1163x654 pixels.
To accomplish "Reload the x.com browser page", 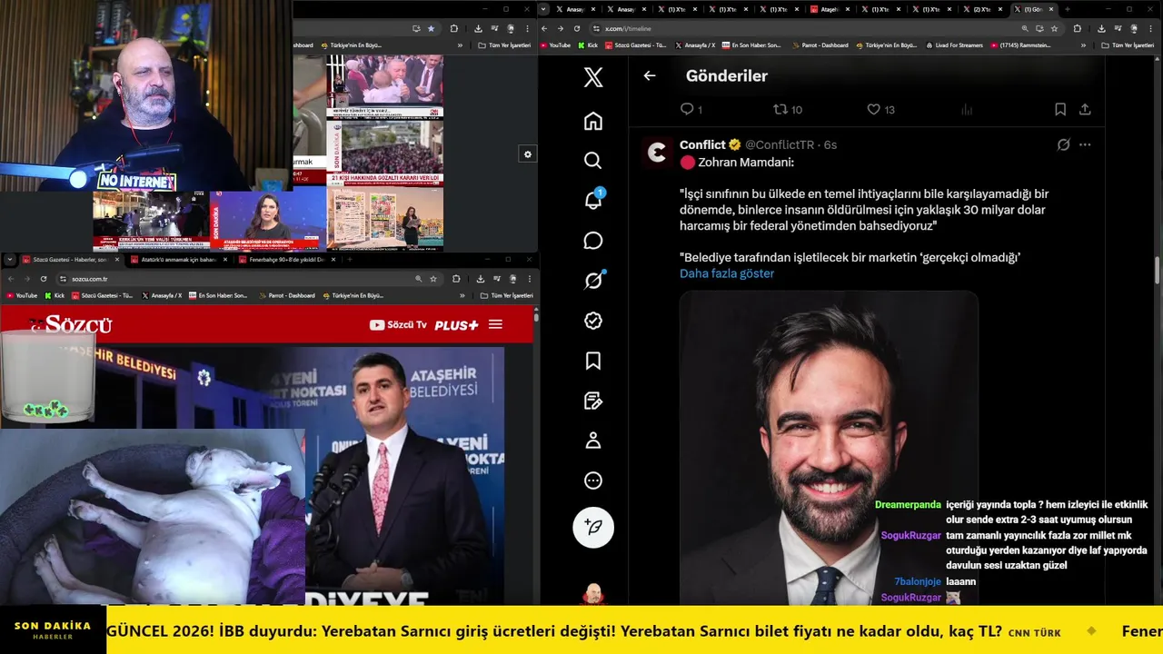I will click(577, 28).
